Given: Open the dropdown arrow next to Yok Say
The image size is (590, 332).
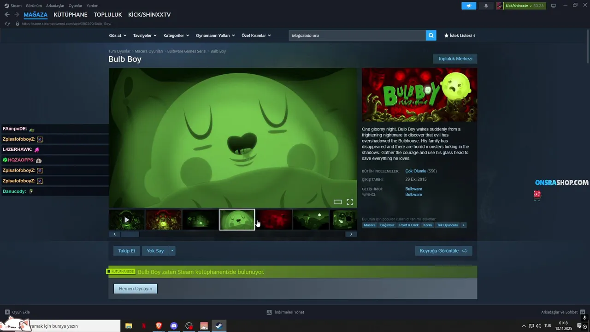Looking at the screenshot, I should pos(172,251).
